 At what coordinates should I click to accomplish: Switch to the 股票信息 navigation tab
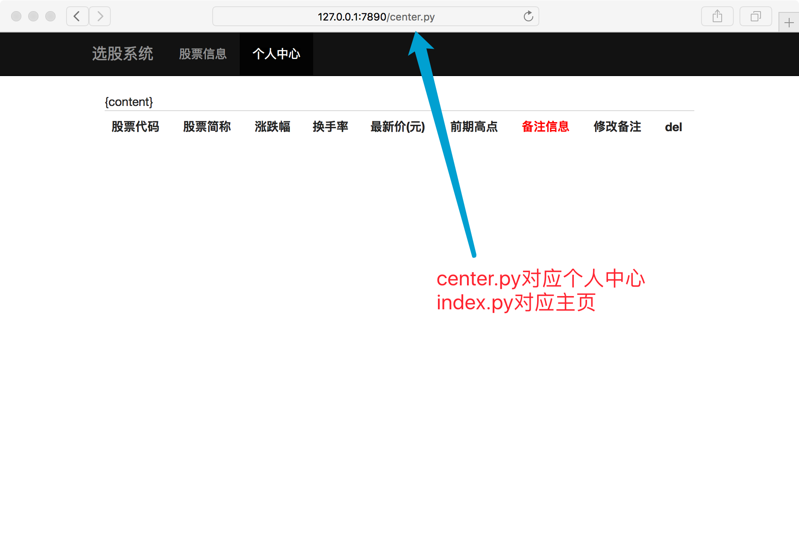click(203, 54)
